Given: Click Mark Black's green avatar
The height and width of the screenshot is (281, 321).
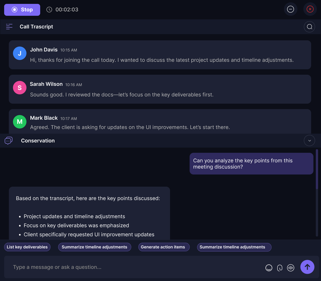Looking at the screenshot, I should click(x=20, y=122).
